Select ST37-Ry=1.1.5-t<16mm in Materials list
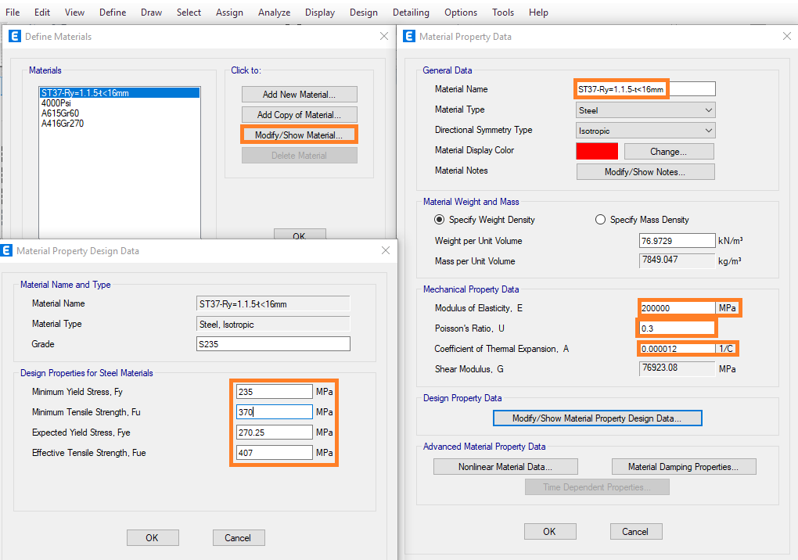Screen dimensions: 798x560 120,92
